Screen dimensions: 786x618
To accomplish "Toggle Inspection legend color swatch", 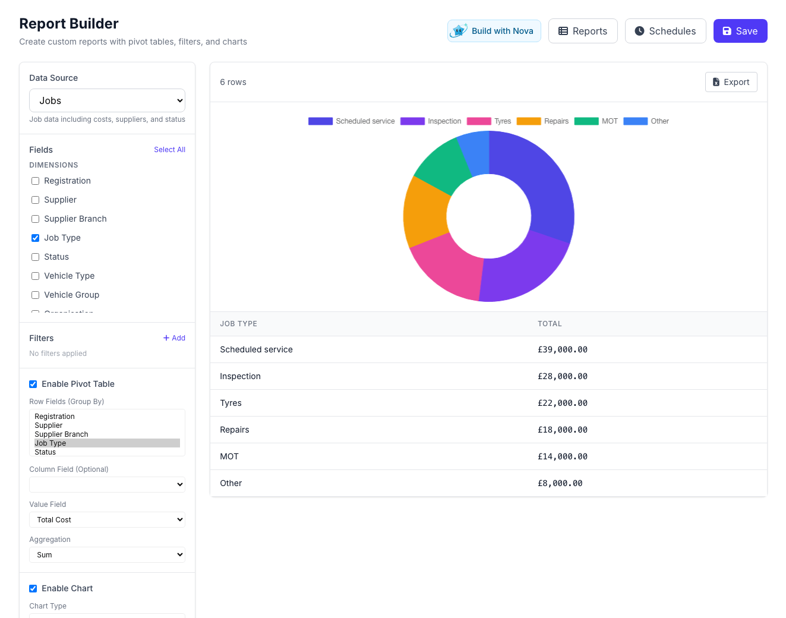I will click(412, 121).
